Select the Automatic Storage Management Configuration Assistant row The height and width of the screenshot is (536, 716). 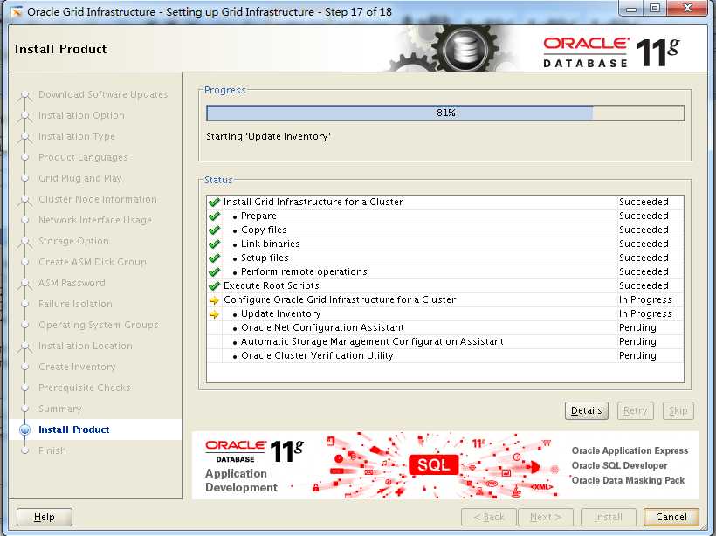(445, 341)
